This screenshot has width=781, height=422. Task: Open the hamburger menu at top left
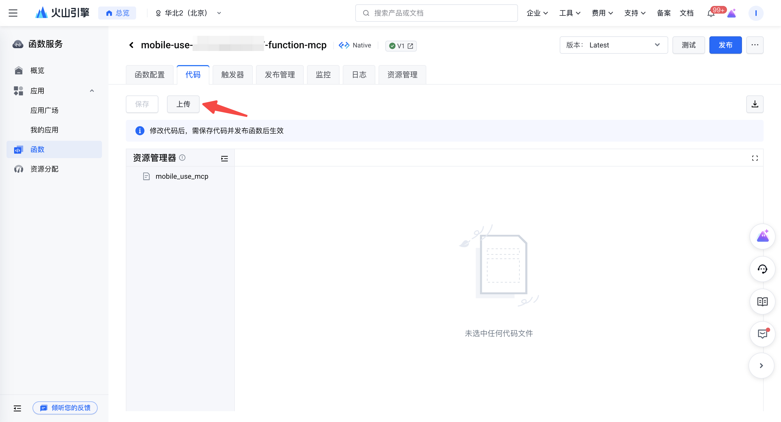[x=13, y=13]
